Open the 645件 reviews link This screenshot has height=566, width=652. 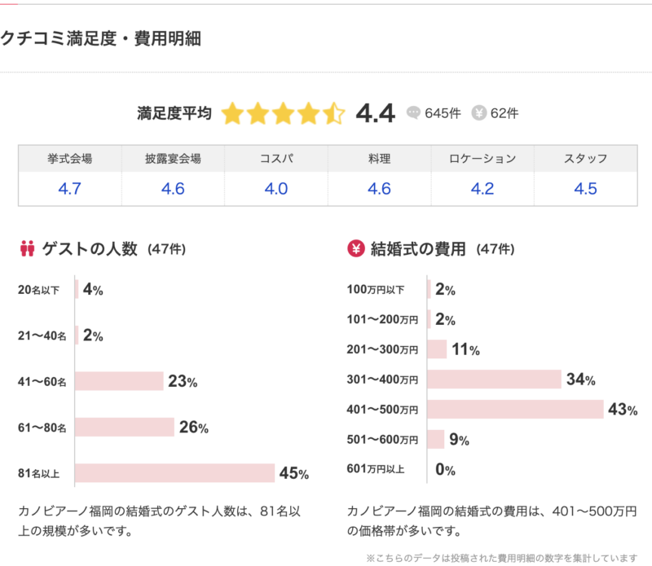click(441, 113)
